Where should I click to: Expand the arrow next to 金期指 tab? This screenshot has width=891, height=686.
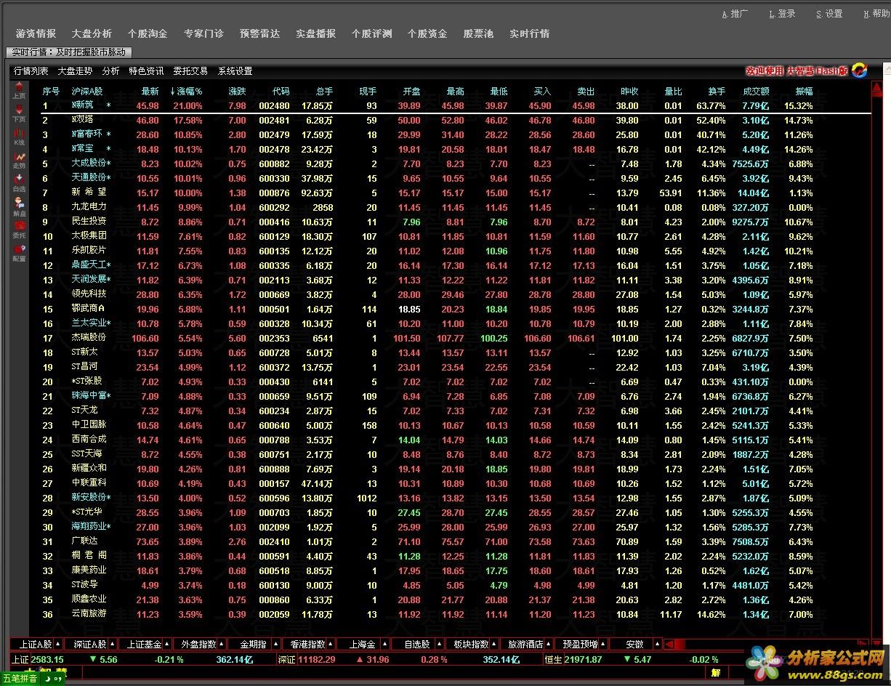click(276, 644)
